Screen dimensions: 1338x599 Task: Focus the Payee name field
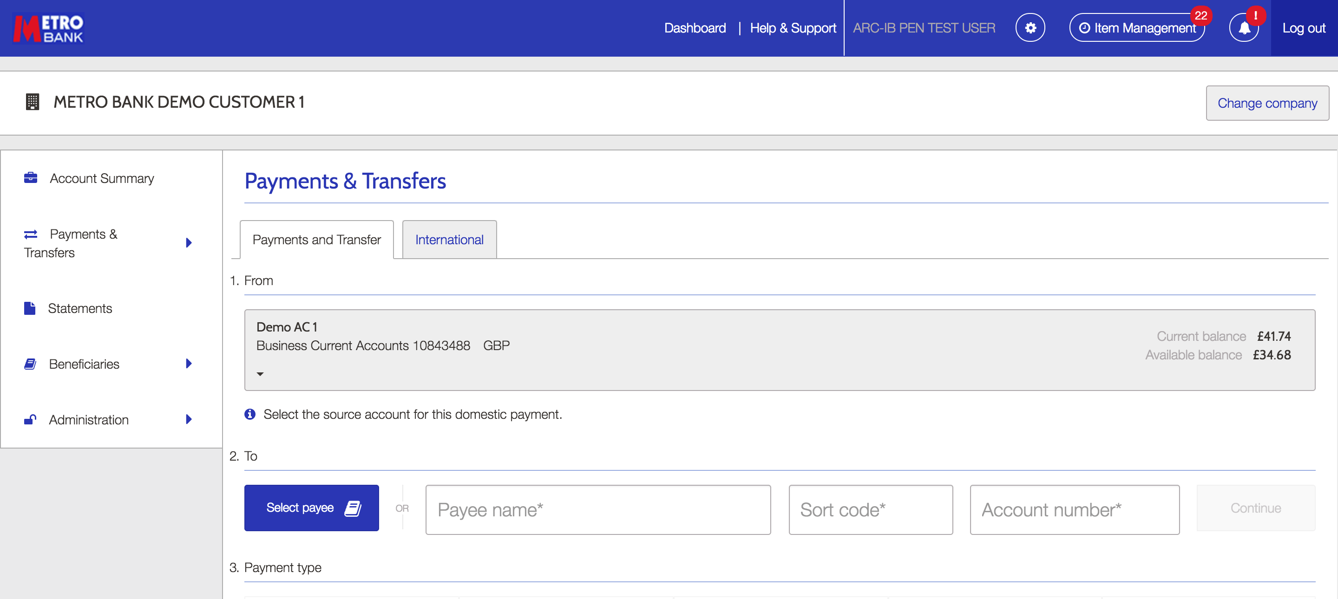(x=598, y=510)
